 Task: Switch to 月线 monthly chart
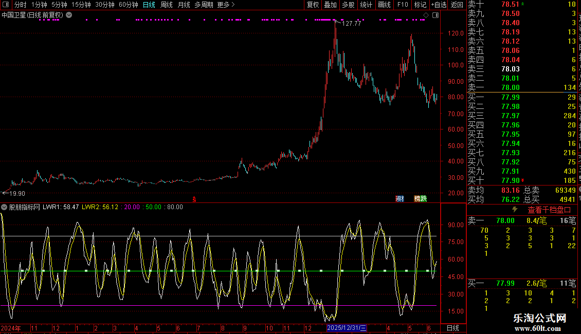(x=184, y=5)
